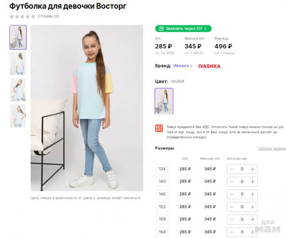The image size is (286, 238).
Task: Select size 134 box
Action: (162, 169)
